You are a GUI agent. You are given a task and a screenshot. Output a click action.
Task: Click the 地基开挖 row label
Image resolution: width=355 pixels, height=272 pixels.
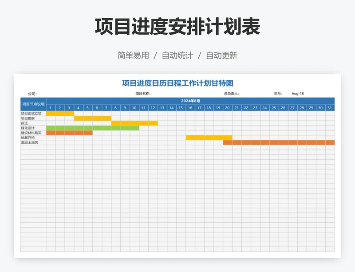click(28, 138)
